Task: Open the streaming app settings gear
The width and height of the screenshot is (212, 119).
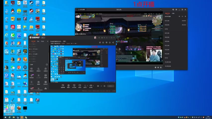Action: (x=104, y=86)
